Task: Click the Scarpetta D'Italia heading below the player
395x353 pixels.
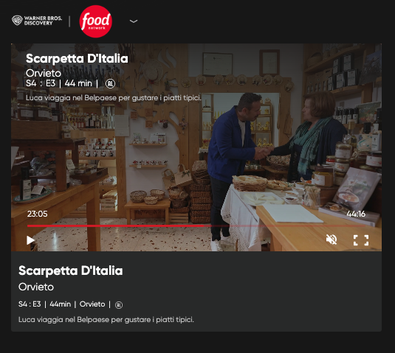Action: pos(71,270)
